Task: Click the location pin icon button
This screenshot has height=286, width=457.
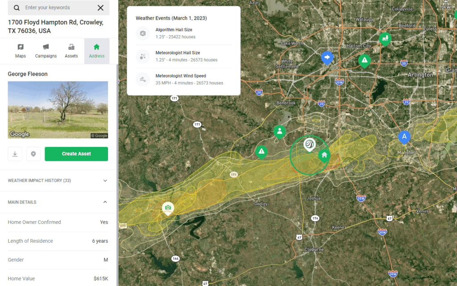Action: coord(33,154)
